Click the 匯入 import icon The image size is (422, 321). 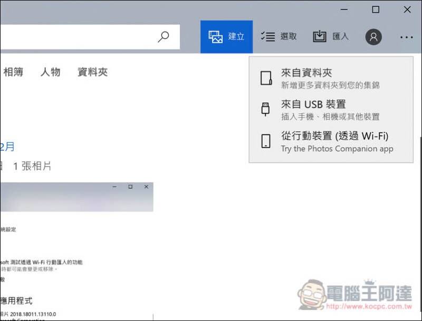click(x=320, y=36)
